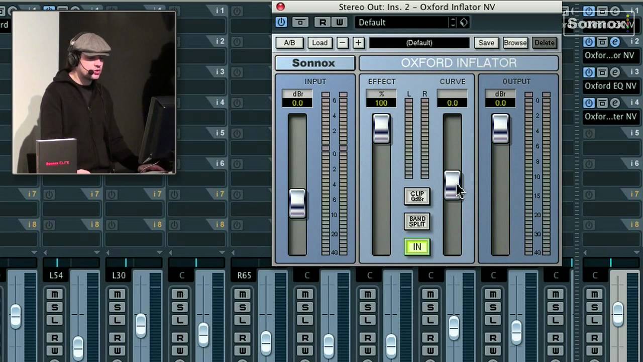Click the minus preset button

point(343,43)
